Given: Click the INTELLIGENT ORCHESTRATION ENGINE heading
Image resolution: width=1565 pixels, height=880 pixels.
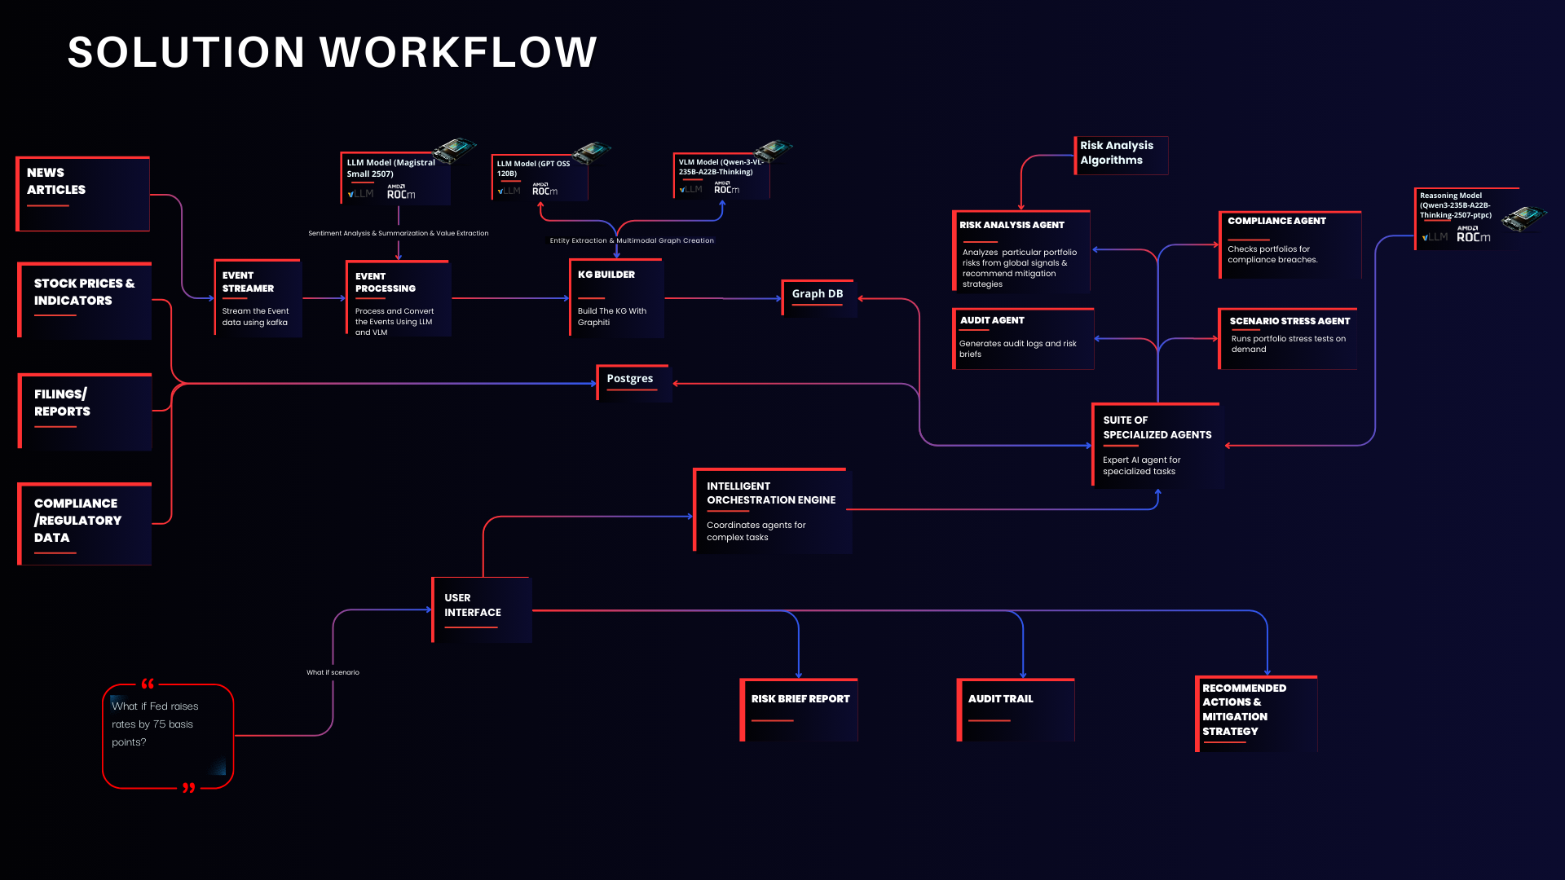Looking at the screenshot, I should point(770,493).
